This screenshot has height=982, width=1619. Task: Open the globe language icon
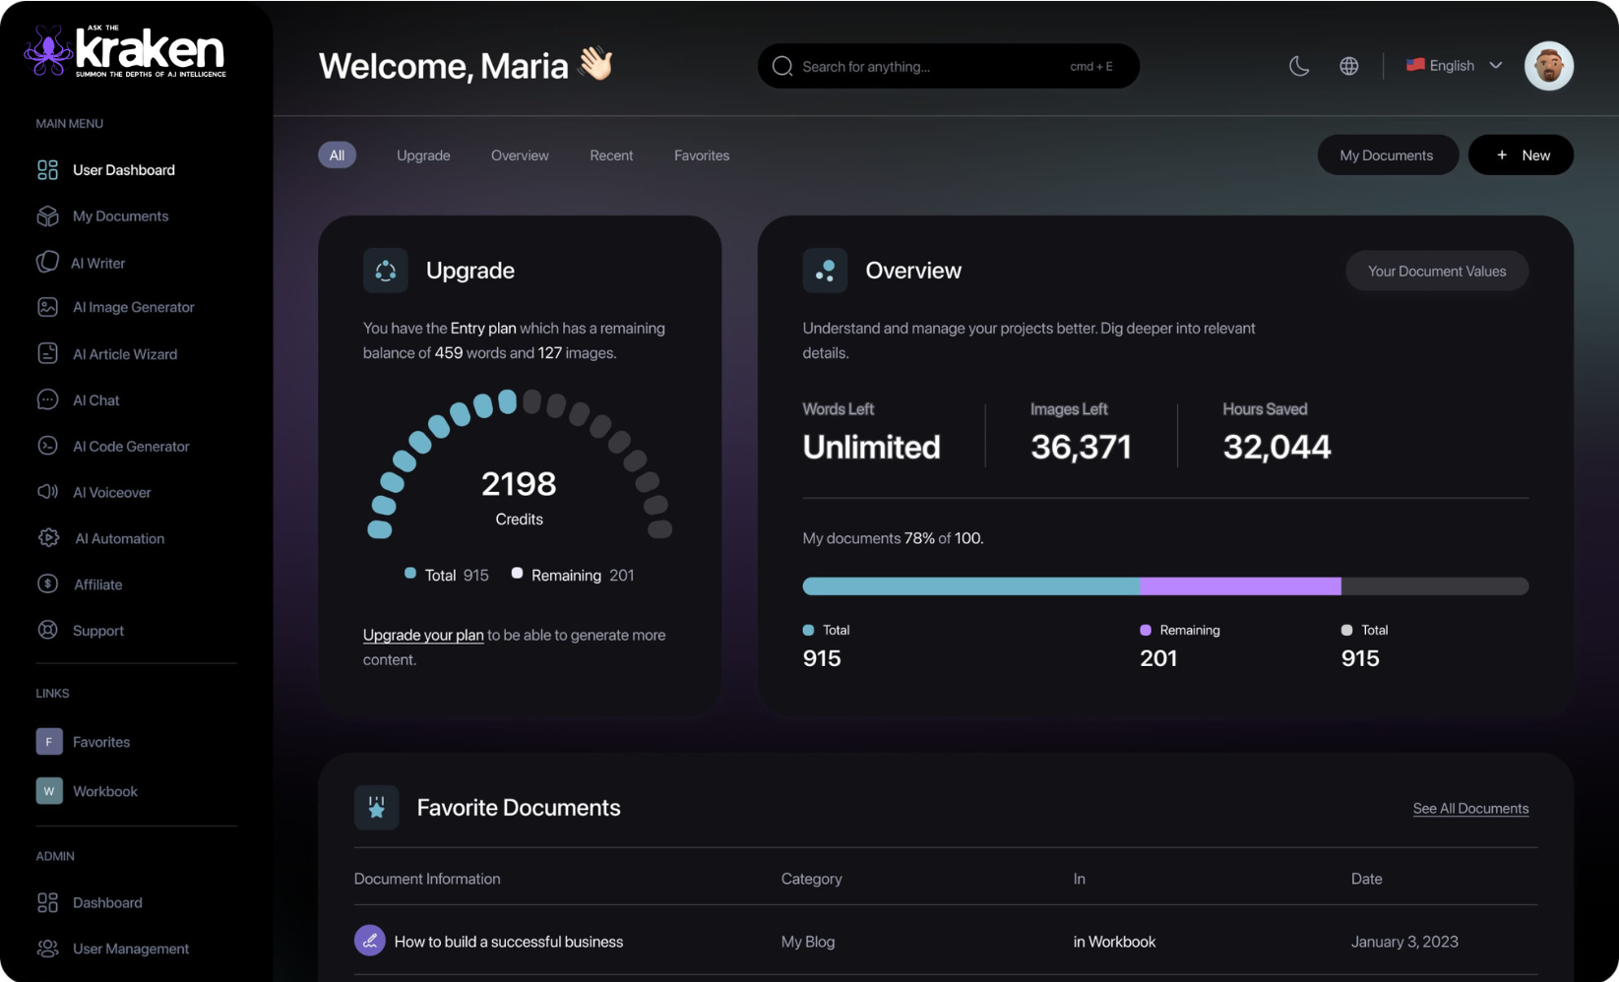[x=1348, y=66]
